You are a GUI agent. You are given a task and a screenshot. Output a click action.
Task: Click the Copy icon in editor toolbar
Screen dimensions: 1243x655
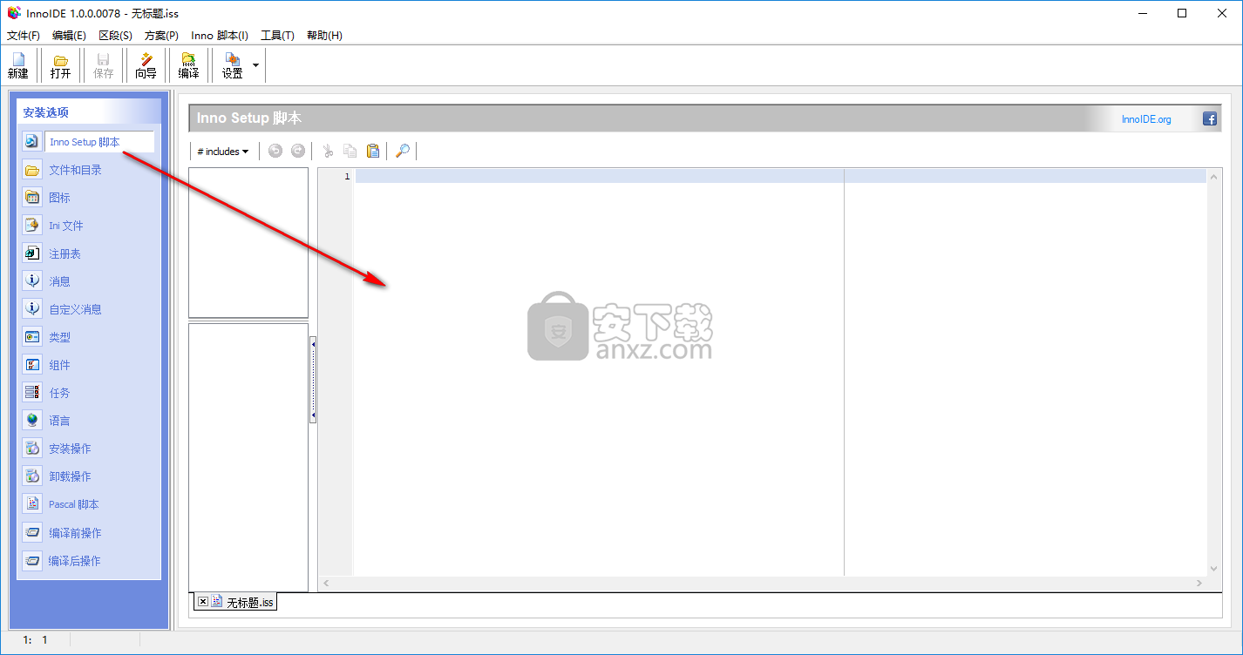(350, 151)
